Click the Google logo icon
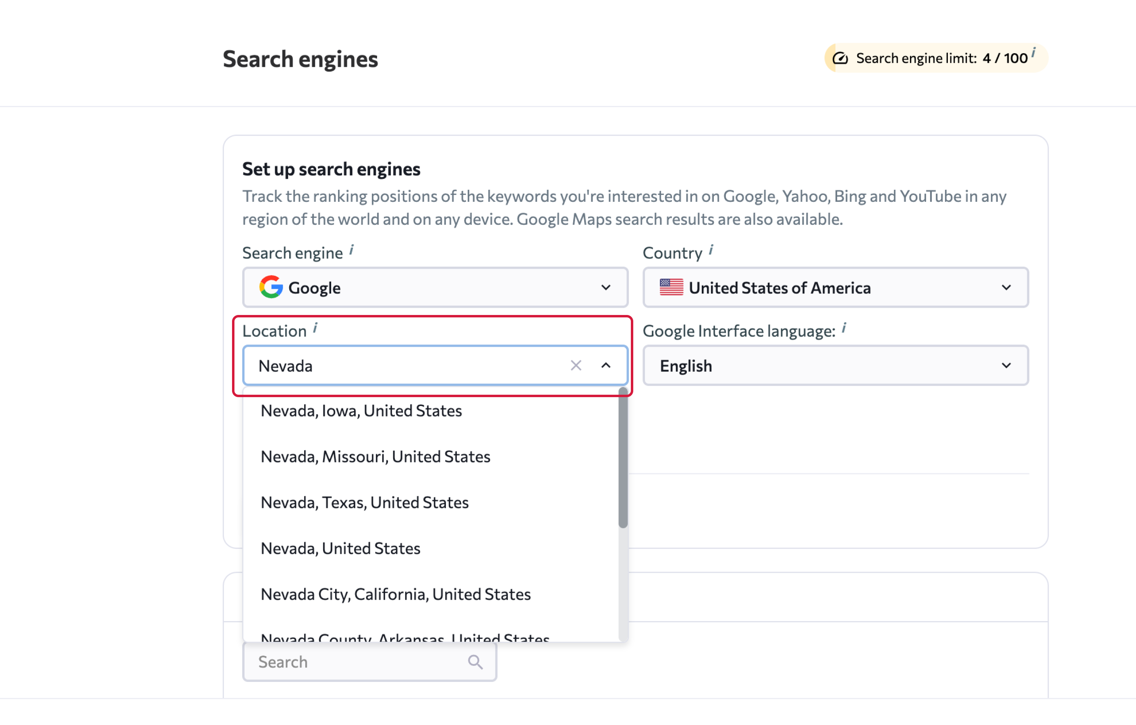This screenshot has height=725, width=1136. [x=271, y=287]
